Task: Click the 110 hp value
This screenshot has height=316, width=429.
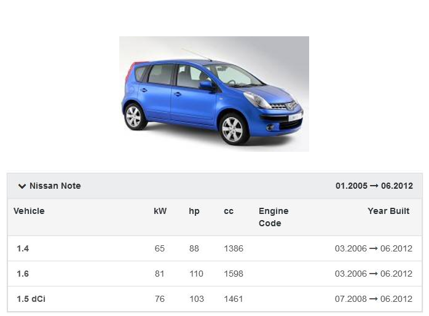Action: click(x=196, y=274)
